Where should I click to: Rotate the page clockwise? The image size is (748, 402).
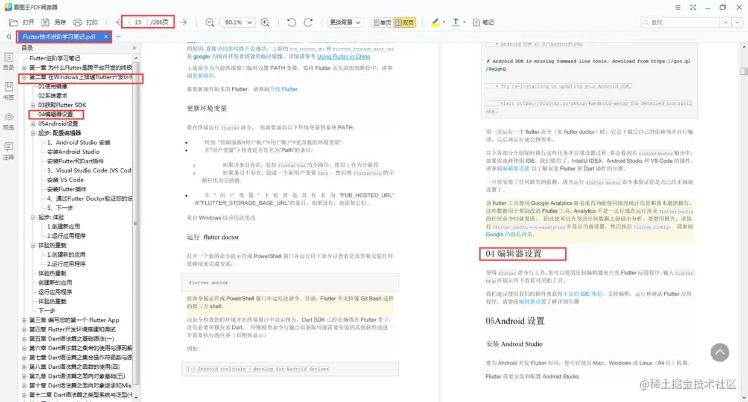308,22
